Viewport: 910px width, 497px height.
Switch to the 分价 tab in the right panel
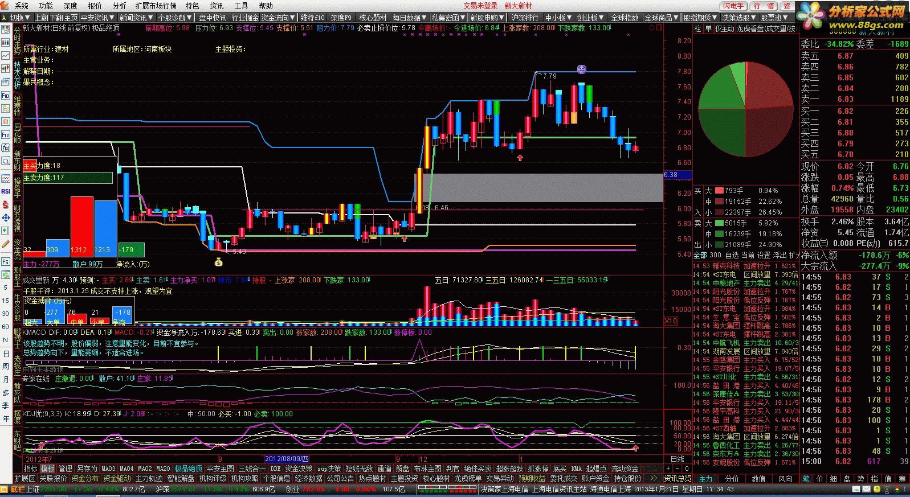pyautogui.click(x=732, y=479)
